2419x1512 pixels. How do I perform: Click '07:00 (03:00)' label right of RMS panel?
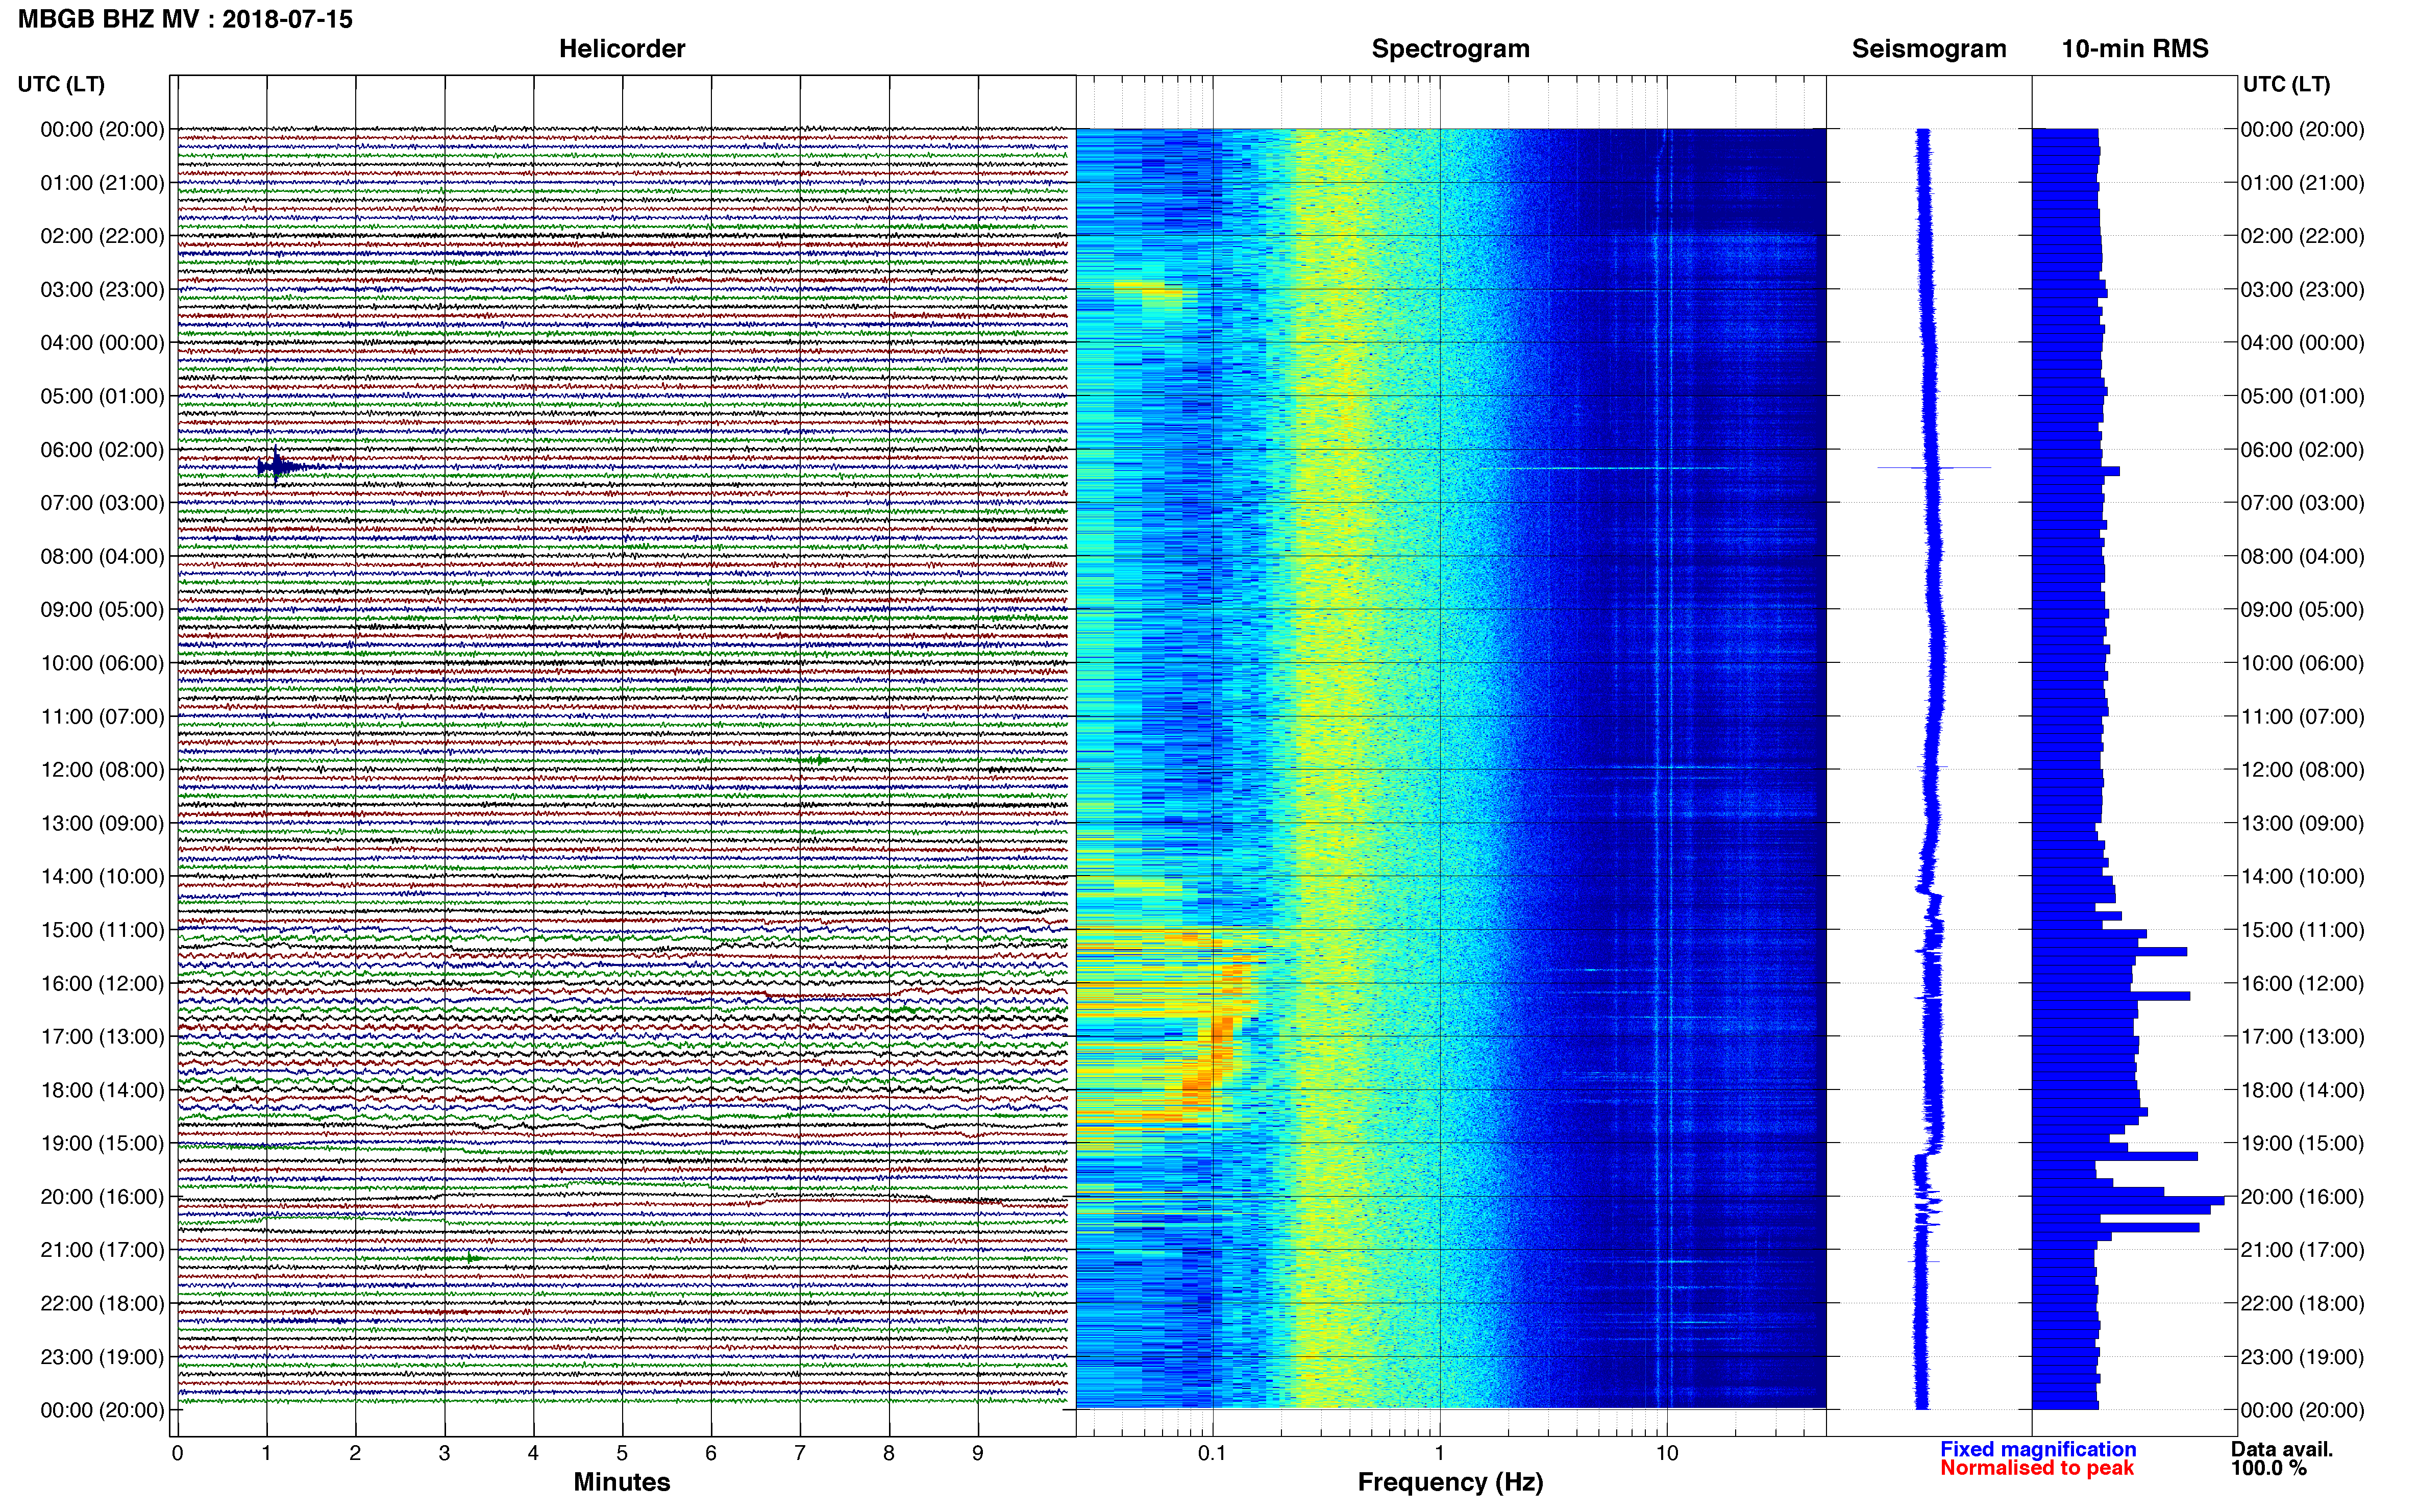pyautogui.click(x=2302, y=503)
